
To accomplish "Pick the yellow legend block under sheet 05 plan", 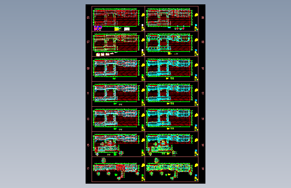I will click(x=117, y=29).
